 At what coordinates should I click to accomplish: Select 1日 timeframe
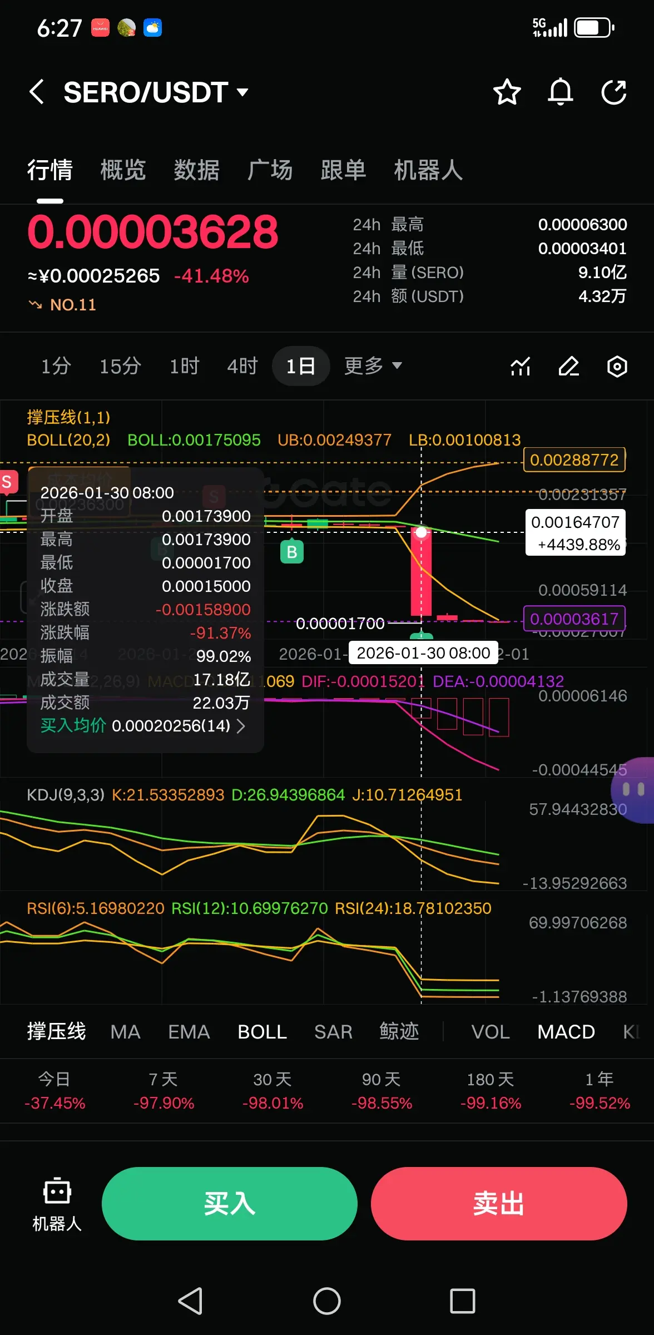[301, 366]
